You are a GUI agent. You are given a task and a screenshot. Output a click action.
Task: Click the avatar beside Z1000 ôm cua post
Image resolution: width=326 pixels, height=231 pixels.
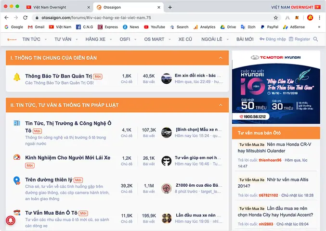tap(167, 188)
